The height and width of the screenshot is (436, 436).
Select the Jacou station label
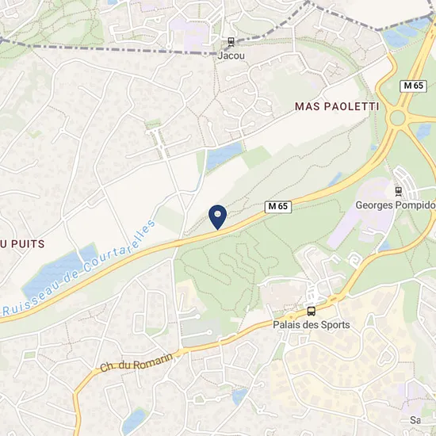[x=231, y=55]
